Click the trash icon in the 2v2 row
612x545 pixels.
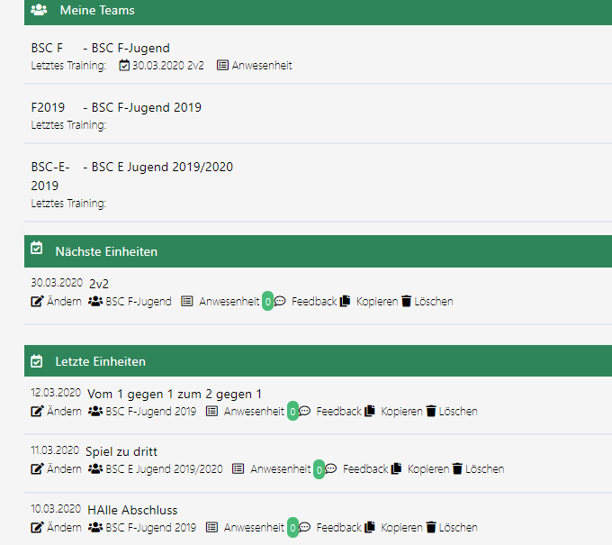point(406,302)
